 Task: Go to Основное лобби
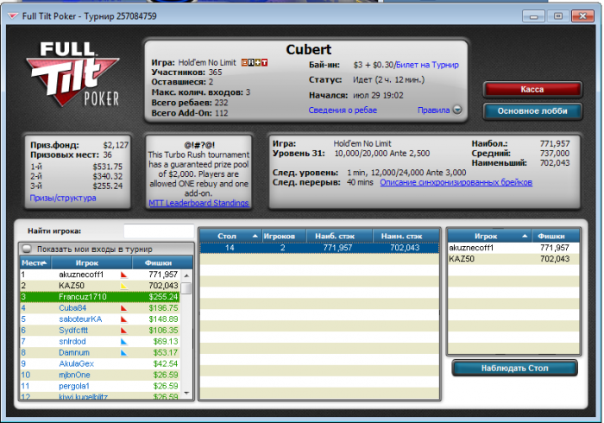coord(532,111)
